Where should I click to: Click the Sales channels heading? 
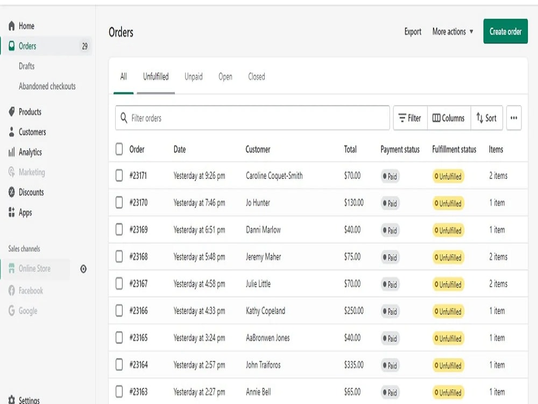tap(24, 248)
